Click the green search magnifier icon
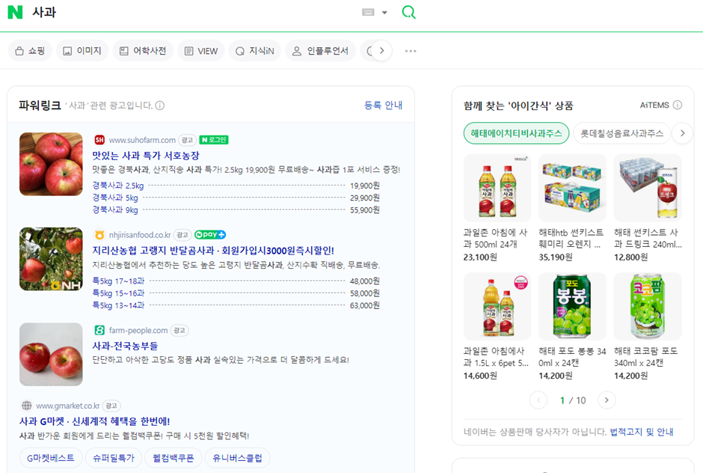703x473 pixels. [x=408, y=12]
